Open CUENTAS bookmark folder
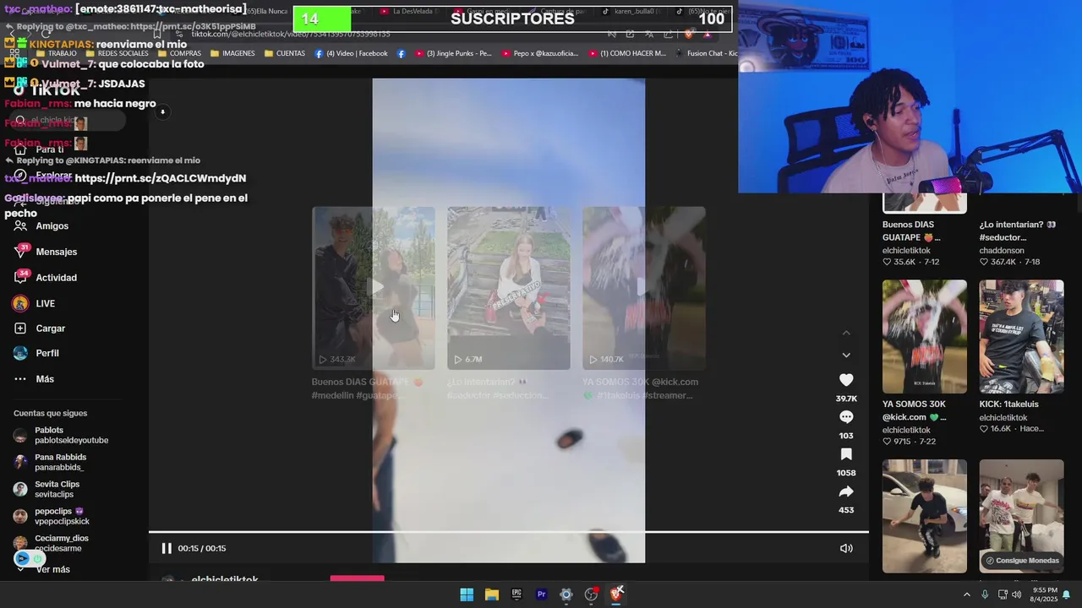The height and width of the screenshot is (608, 1082). click(285, 53)
